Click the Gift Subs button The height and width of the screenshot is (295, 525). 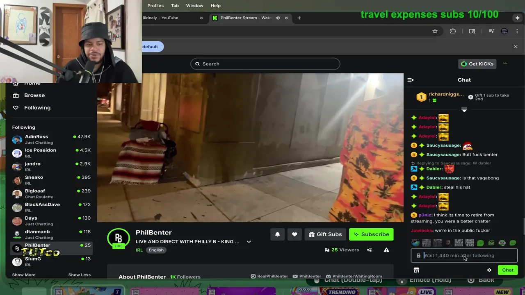pos(325,234)
